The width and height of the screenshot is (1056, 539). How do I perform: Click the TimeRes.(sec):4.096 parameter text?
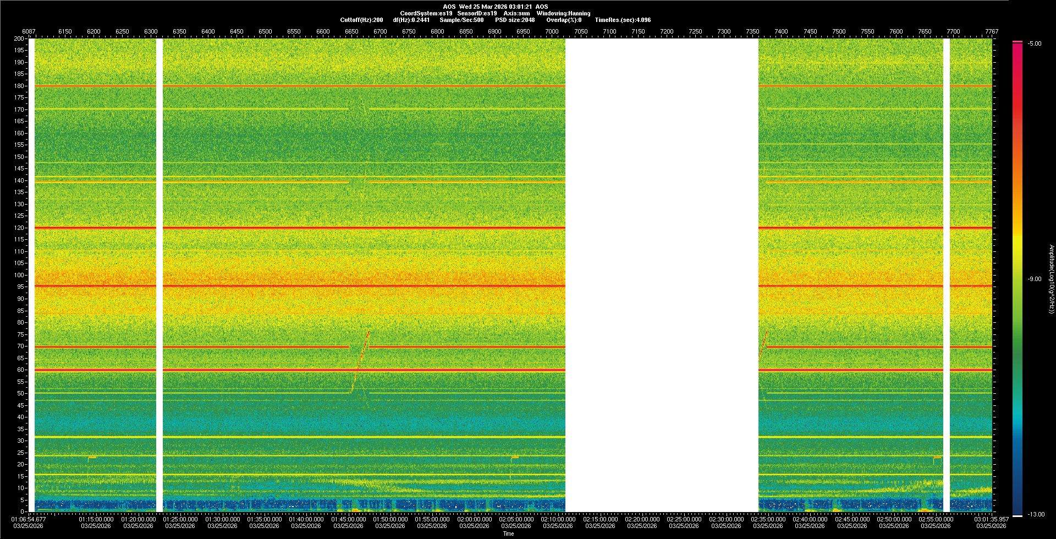[623, 20]
